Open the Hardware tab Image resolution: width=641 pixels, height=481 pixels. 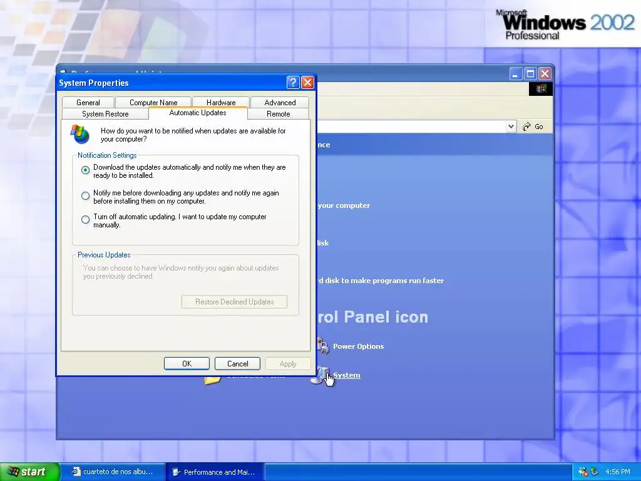click(x=221, y=102)
